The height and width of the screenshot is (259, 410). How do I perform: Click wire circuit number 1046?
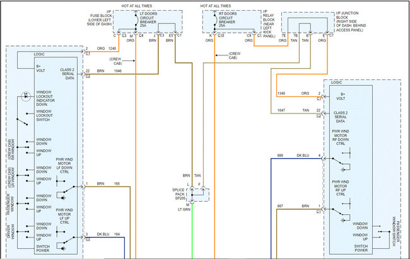[118, 71]
